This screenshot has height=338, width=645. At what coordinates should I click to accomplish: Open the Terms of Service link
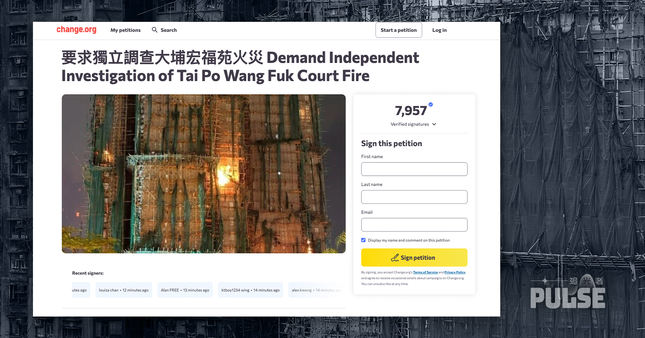(425, 272)
